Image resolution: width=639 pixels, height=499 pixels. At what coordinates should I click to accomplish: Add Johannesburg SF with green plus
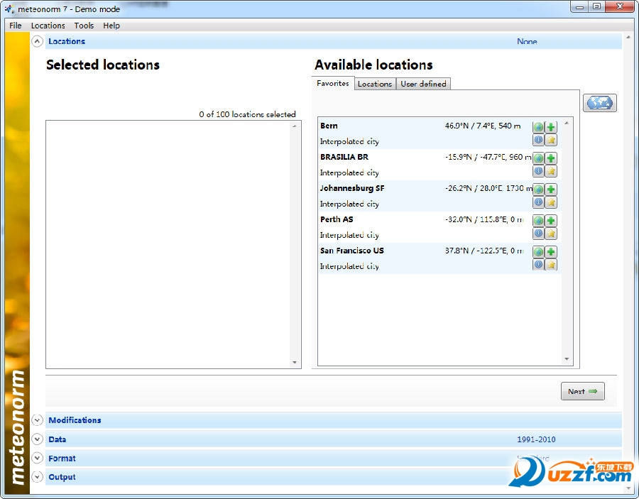(x=551, y=190)
